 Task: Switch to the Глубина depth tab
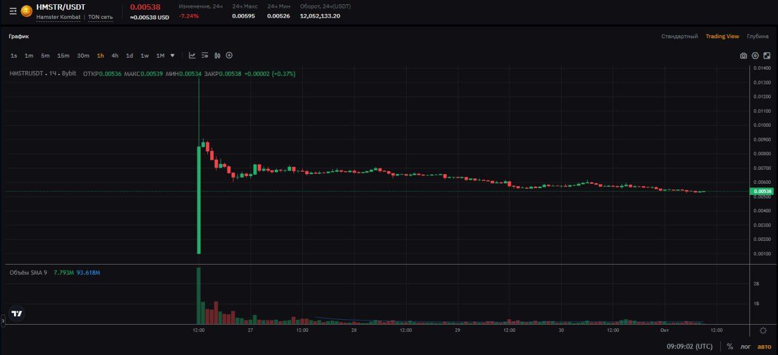tap(757, 36)
